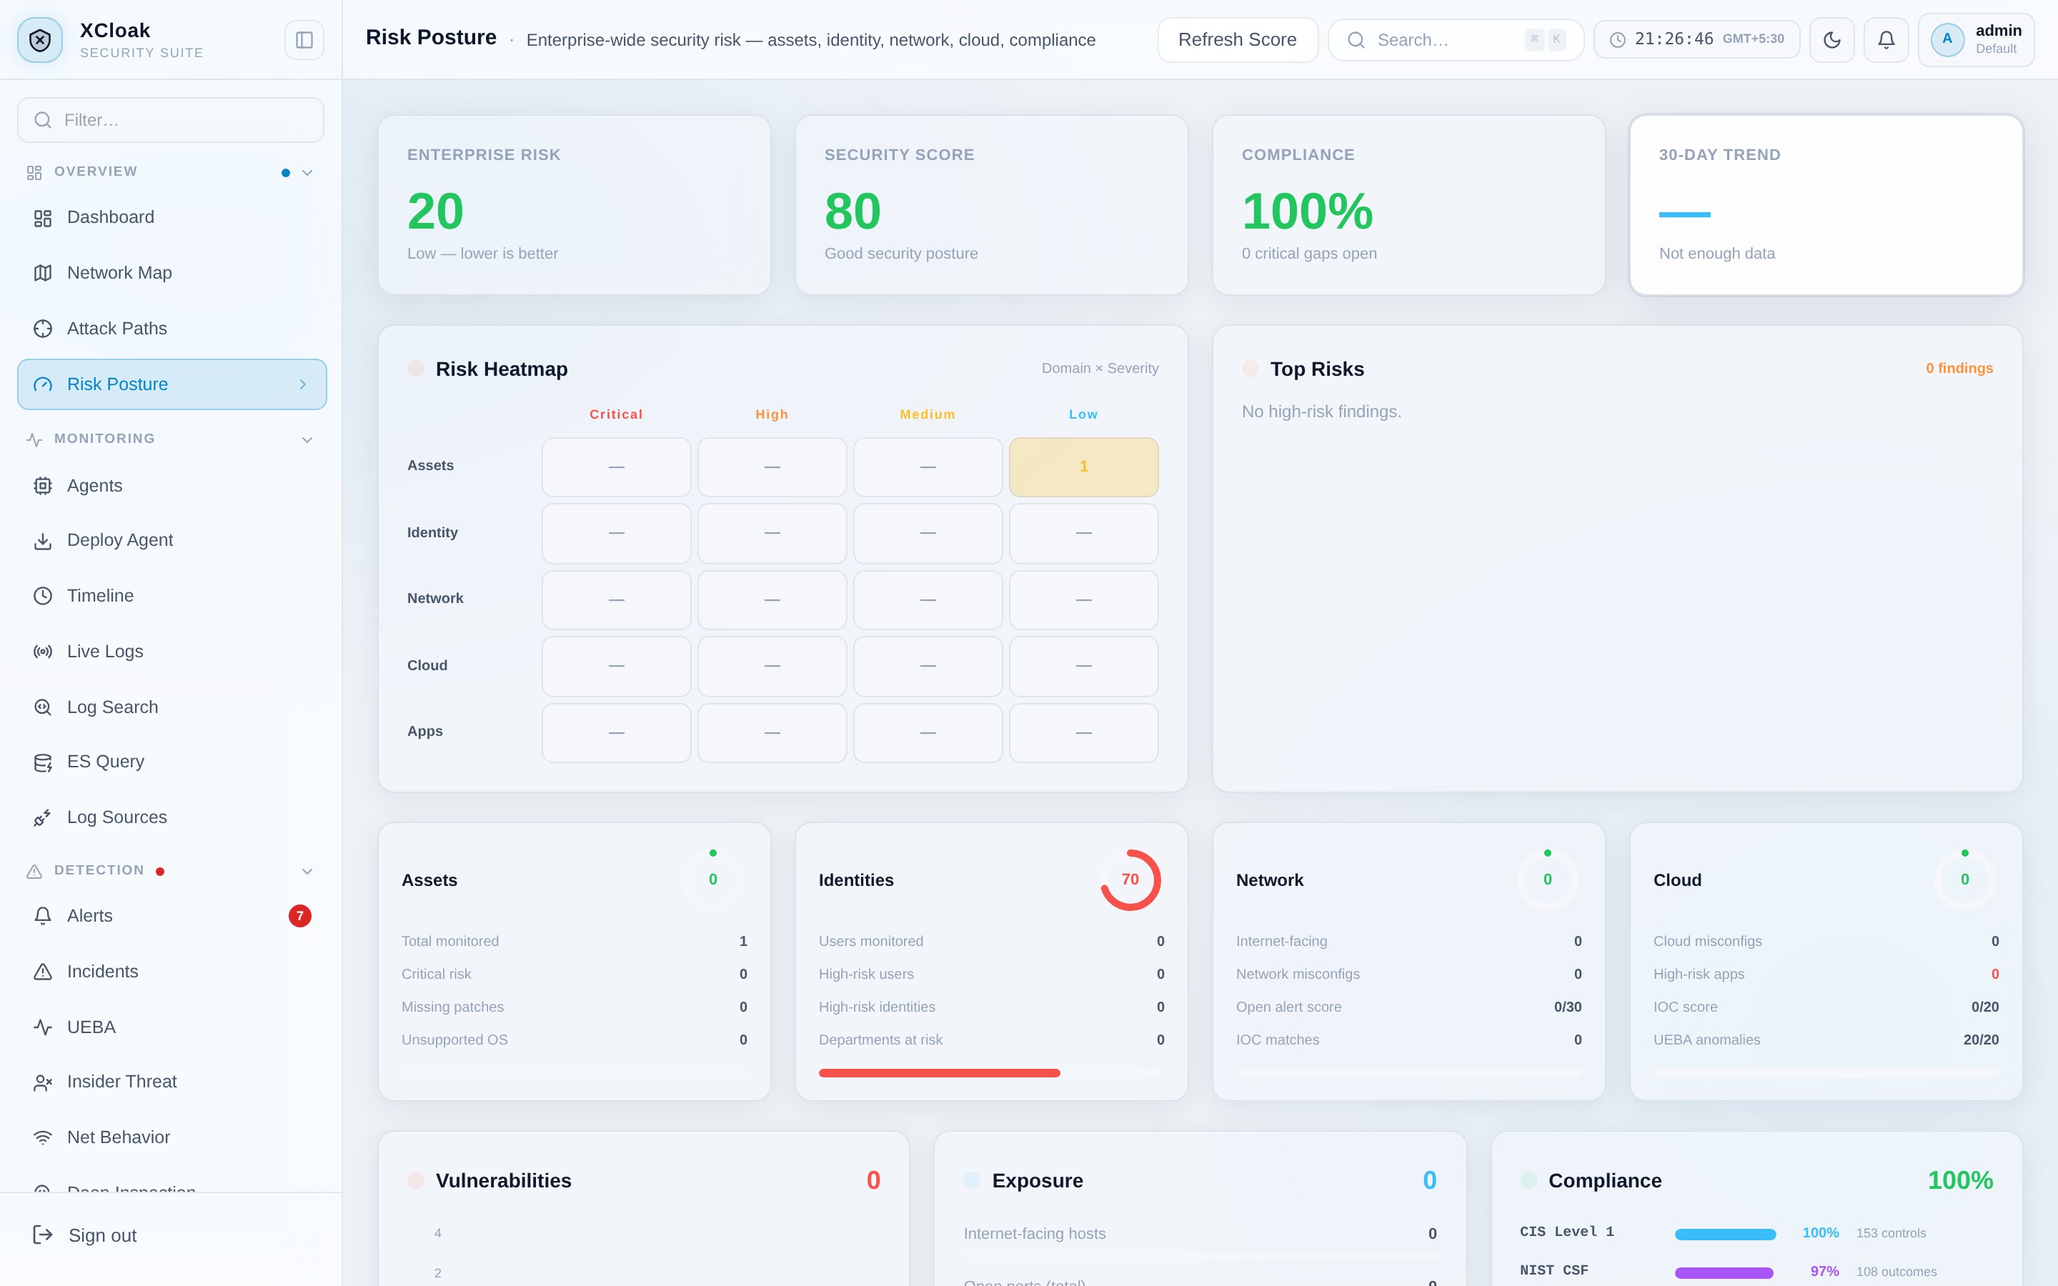Click the Live Logs broadcast icon

click(x=43, y=652)
